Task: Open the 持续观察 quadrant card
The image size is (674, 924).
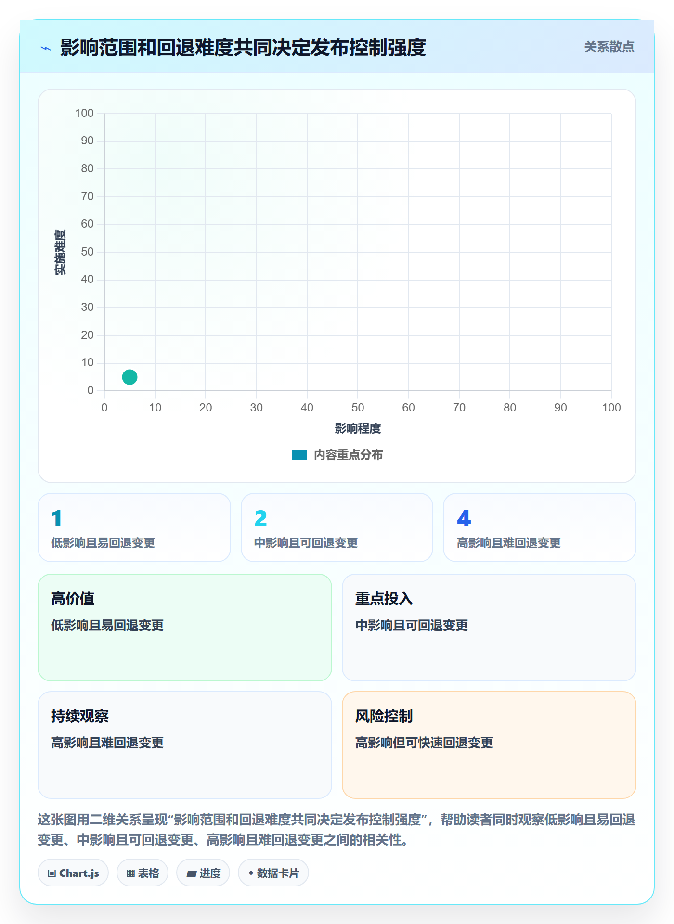Action: pos(185,745)
